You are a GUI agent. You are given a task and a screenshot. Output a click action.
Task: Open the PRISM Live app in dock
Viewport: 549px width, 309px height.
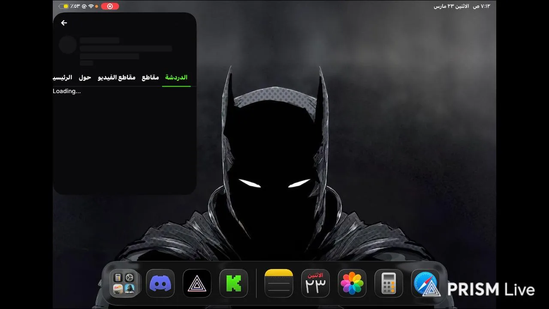click(197, 283)
